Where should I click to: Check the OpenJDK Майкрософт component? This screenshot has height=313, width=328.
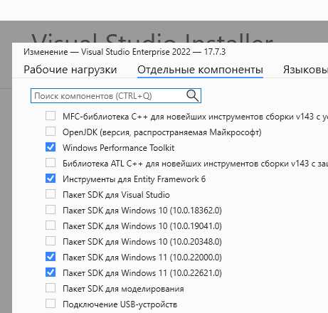pyautogui.click(x=51, y=132)
